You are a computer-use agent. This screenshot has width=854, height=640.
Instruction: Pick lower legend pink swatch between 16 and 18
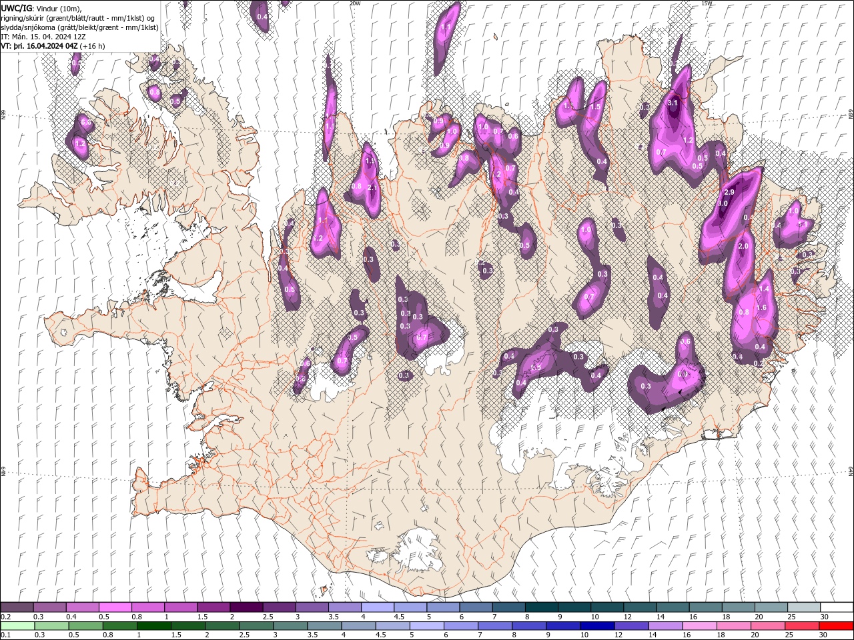coord(699,626)
